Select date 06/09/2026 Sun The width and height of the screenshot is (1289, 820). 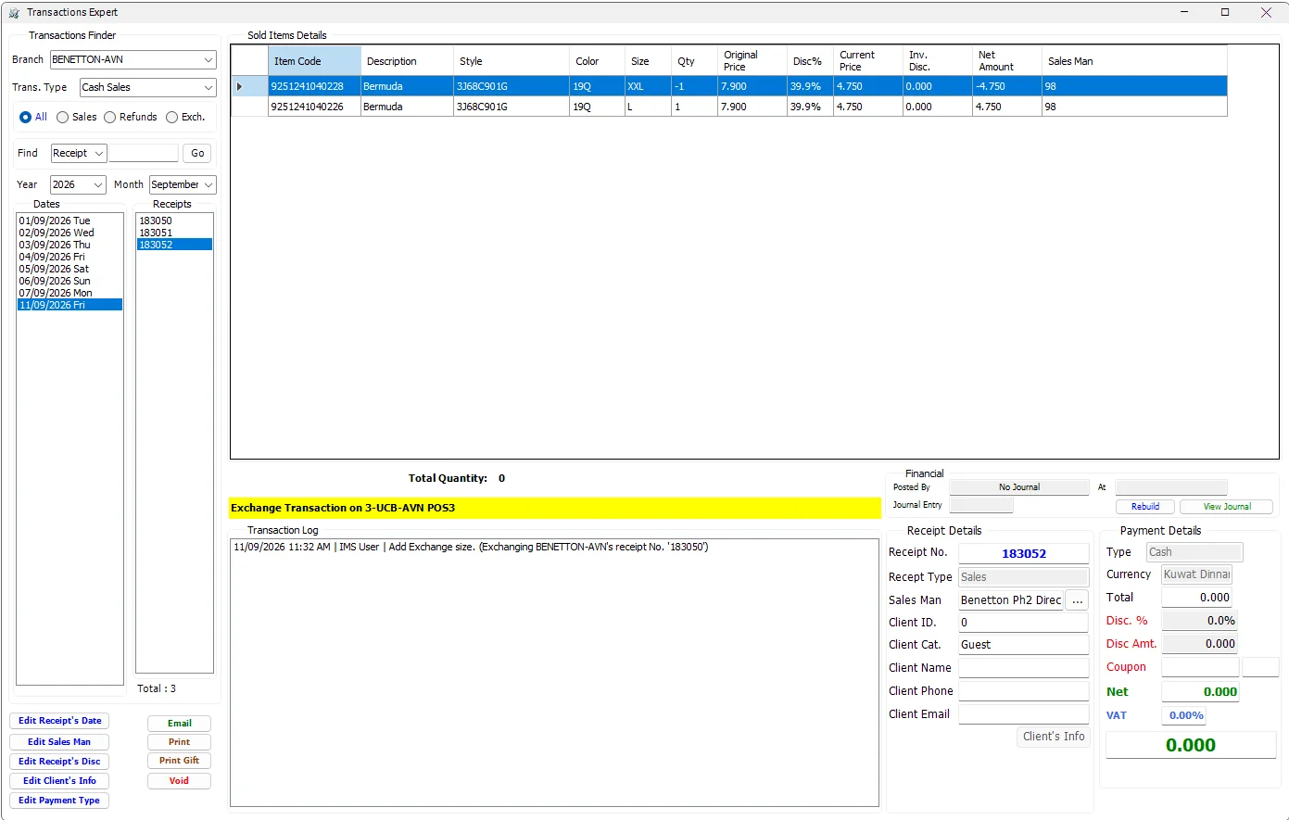(70, 281)
